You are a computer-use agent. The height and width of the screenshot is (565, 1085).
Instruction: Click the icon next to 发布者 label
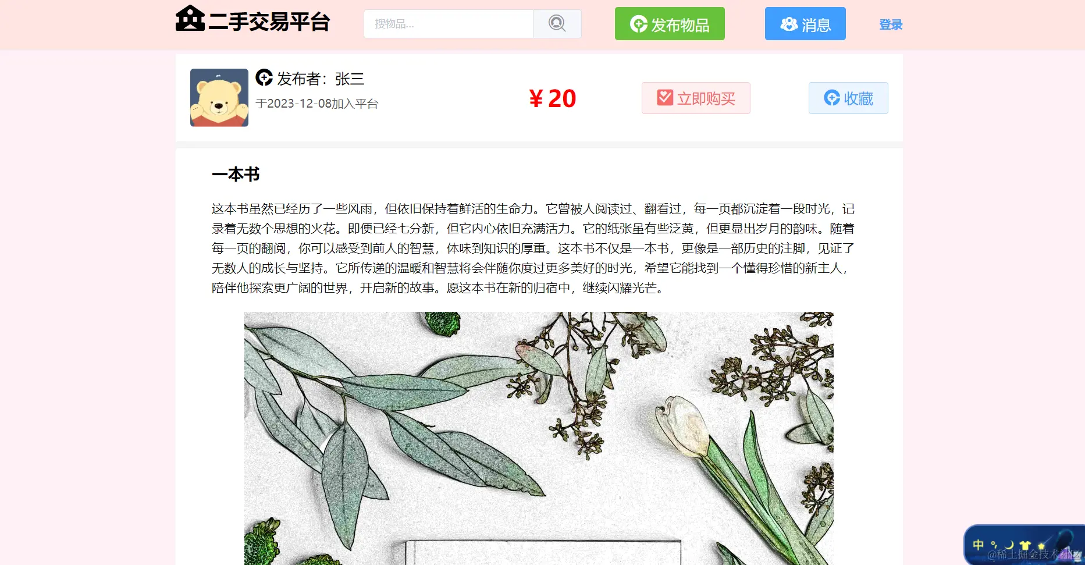[x=264, y=77]
